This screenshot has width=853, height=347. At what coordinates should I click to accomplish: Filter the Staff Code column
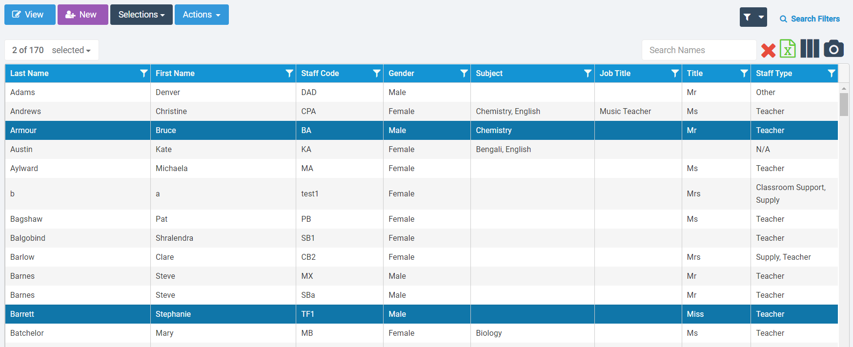[x=376, y=73]
